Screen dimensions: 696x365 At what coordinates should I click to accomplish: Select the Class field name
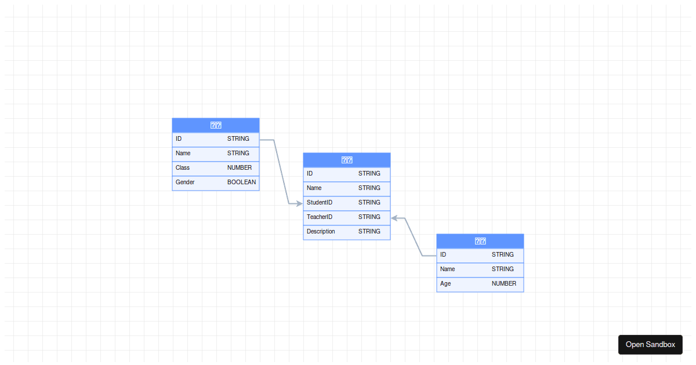point(183,168)
